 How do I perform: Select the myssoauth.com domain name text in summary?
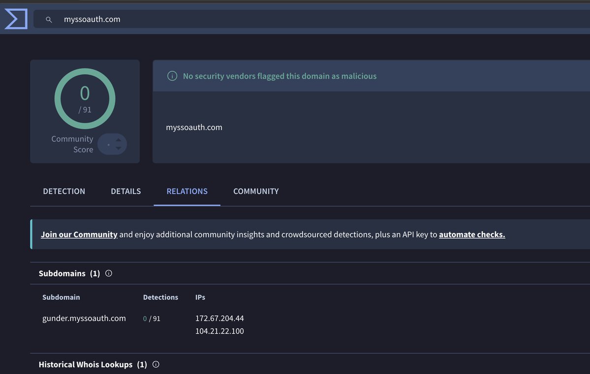(194, 127)
